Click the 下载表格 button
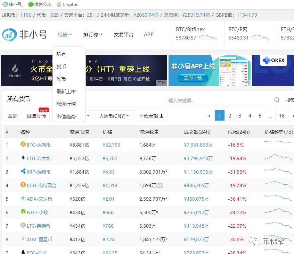The width and height of the screenshot is (294, 254). pyautogui.click(x=151, y=116)
